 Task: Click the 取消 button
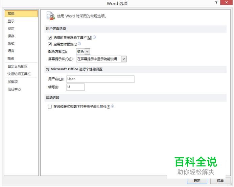click(220, 181)
